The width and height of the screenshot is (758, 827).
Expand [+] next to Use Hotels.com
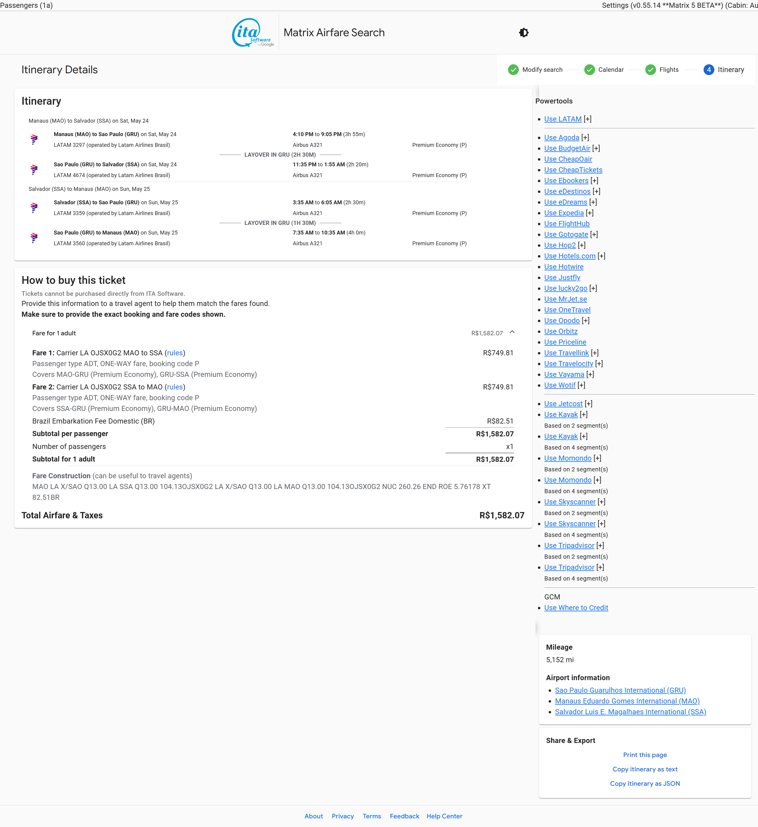602,256
